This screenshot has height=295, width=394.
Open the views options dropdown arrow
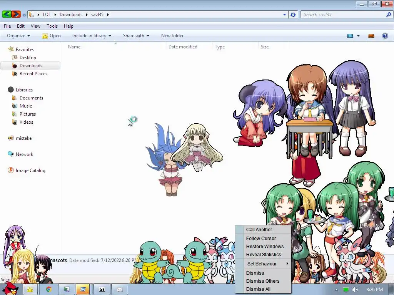click(358, 36)
